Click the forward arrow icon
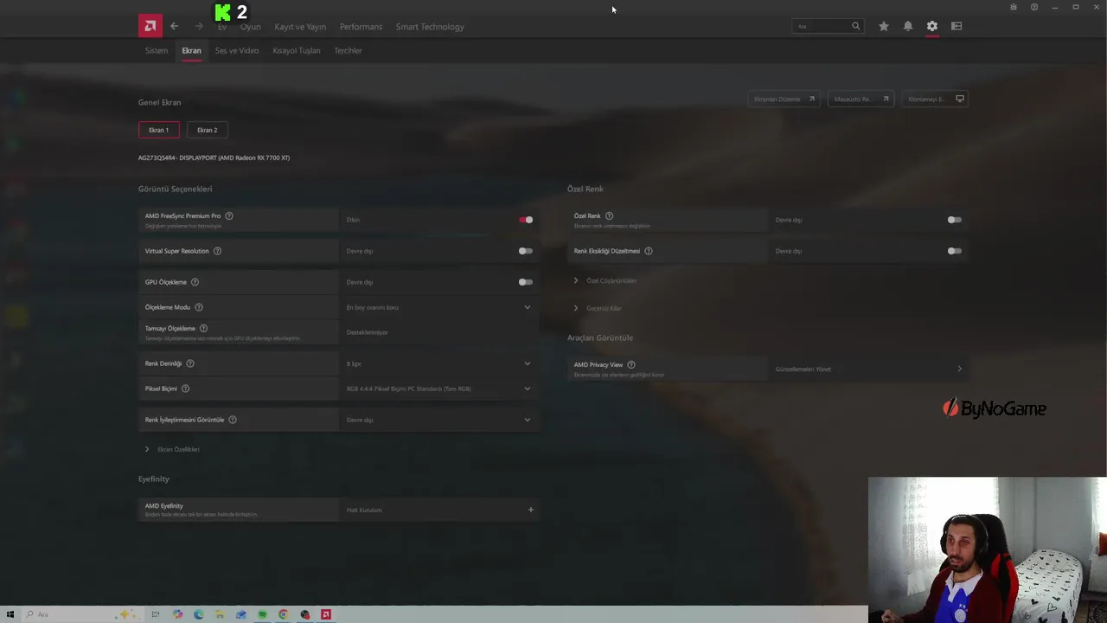 [199, 26]
